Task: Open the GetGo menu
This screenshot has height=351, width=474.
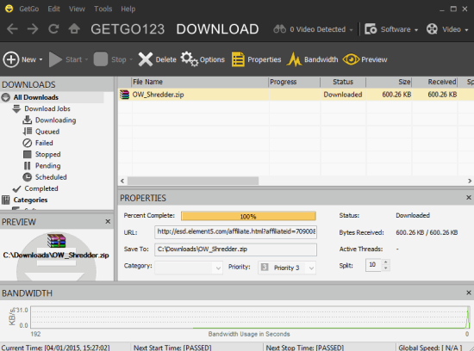Action: [x=29, y=9]
